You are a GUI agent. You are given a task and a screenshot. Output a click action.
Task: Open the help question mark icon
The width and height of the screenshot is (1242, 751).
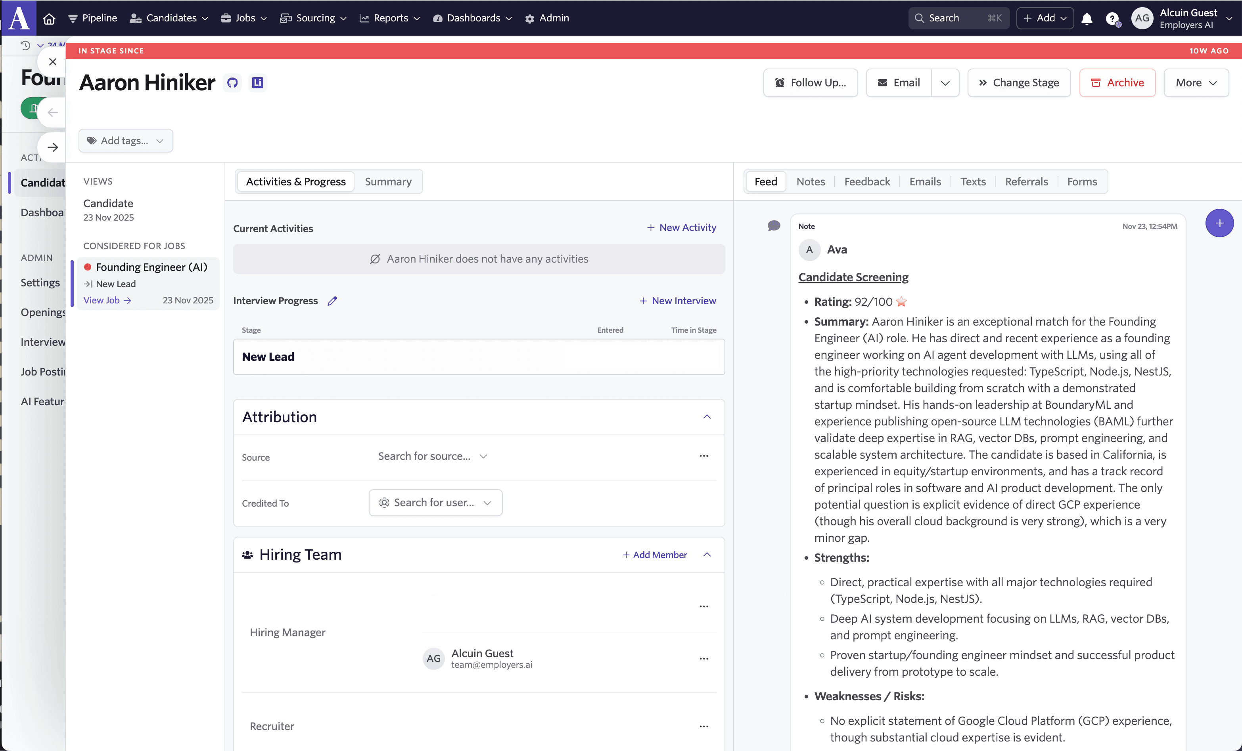(x=1112, y=19)
